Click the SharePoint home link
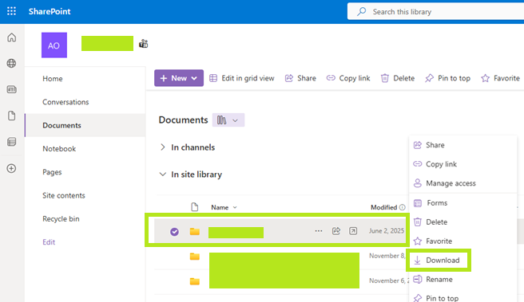This screenshot has height=302, width=524. coord(50,11)
